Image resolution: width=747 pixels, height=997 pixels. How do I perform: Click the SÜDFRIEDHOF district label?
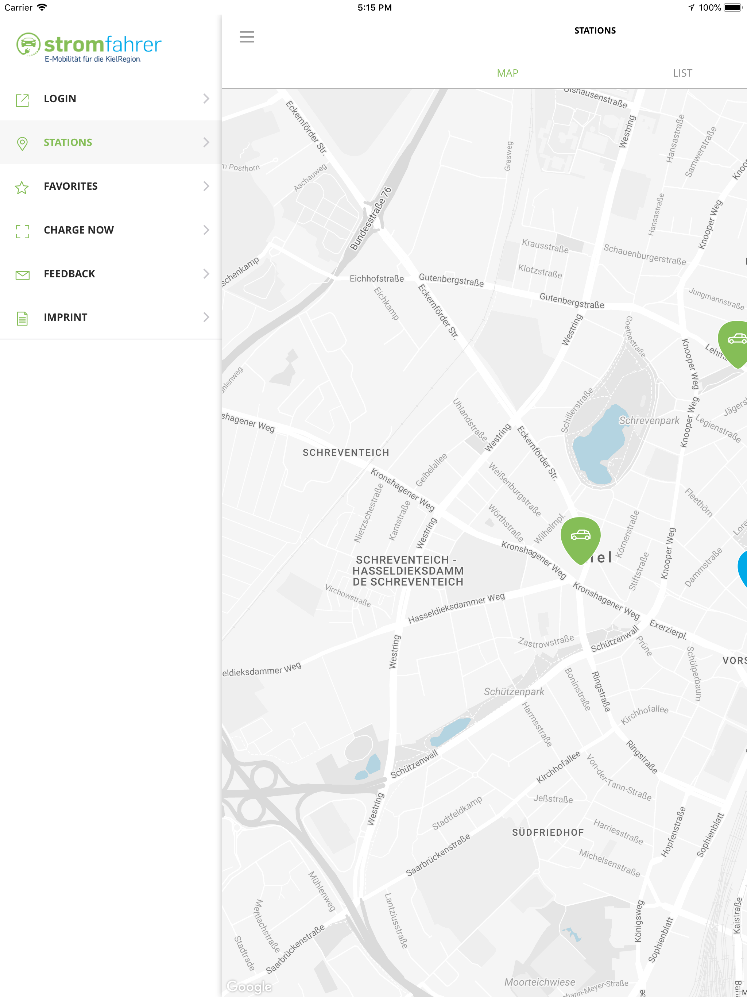(x=547, y=832)
